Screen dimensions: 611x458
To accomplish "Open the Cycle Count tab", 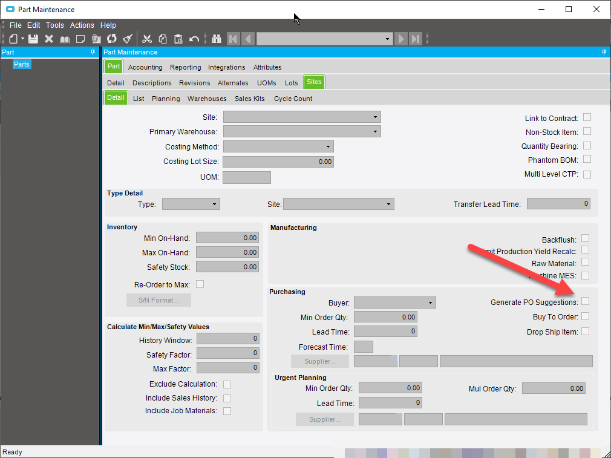I will pyautogui.click(x=293, y=99).
